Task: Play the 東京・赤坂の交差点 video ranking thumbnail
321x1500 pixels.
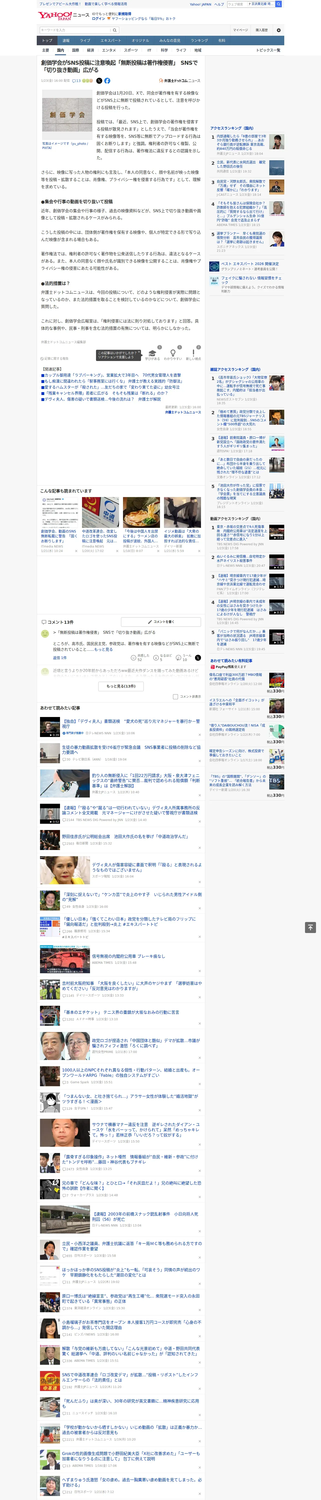Action: click(277, 532)
